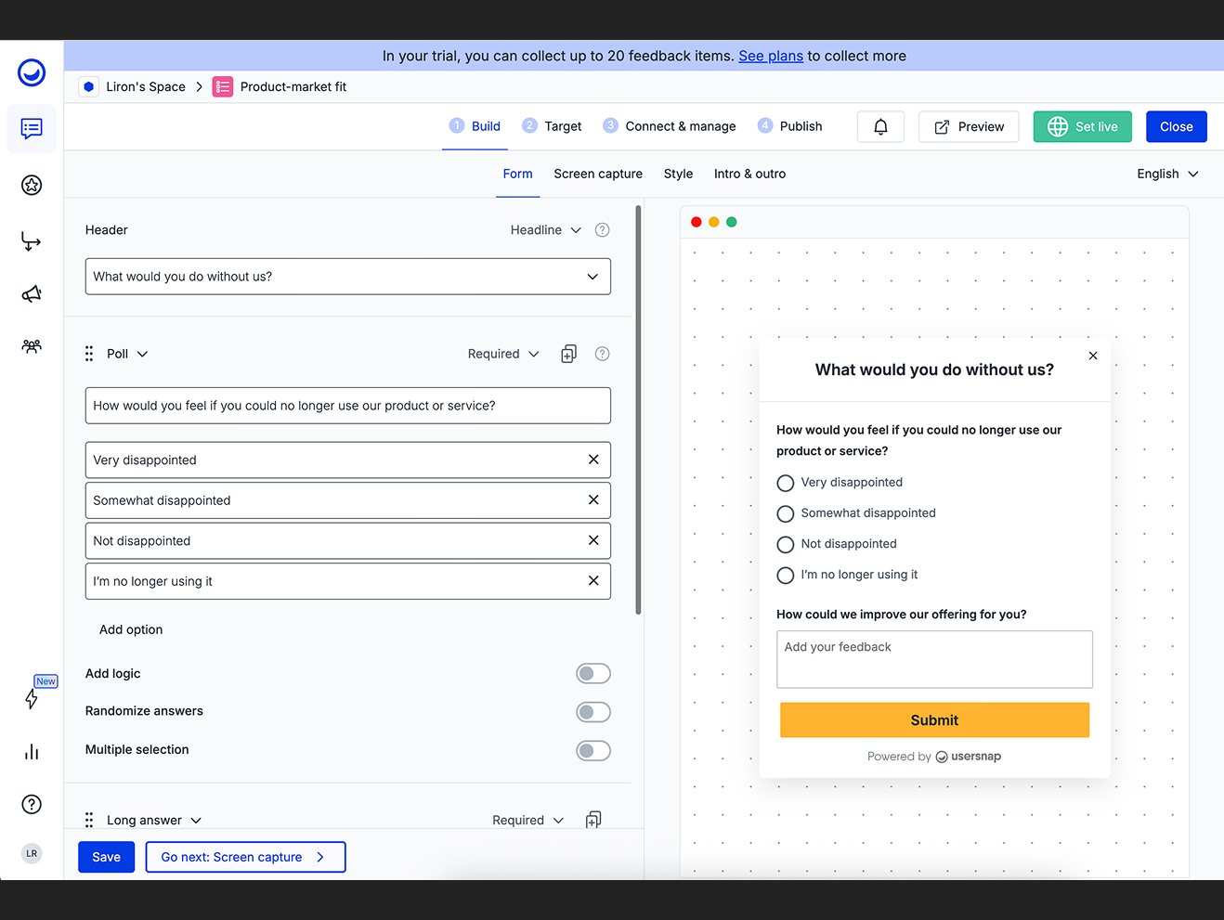Open the Long answer type dropdown
Image resolution: width=1224 pixels, height=920 pixels.
[x=154, y=820]
